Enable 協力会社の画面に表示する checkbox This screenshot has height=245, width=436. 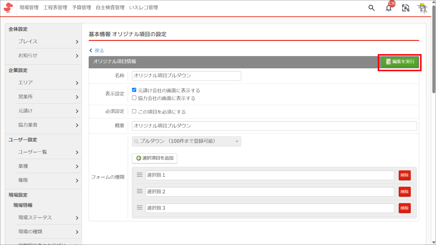pyautogui.click(x=134, y=98)
